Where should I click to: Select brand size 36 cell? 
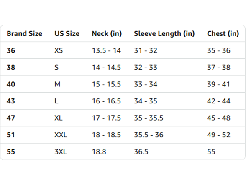(11, 50)
